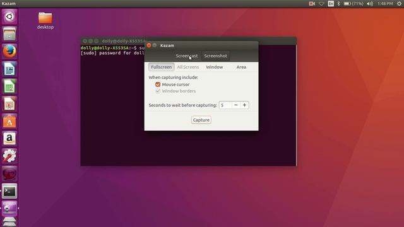
Task: Switch to the Screencast tab
Action: tap(187, 56)
